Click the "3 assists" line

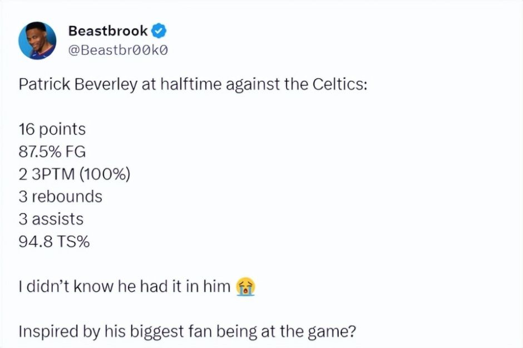51,219
